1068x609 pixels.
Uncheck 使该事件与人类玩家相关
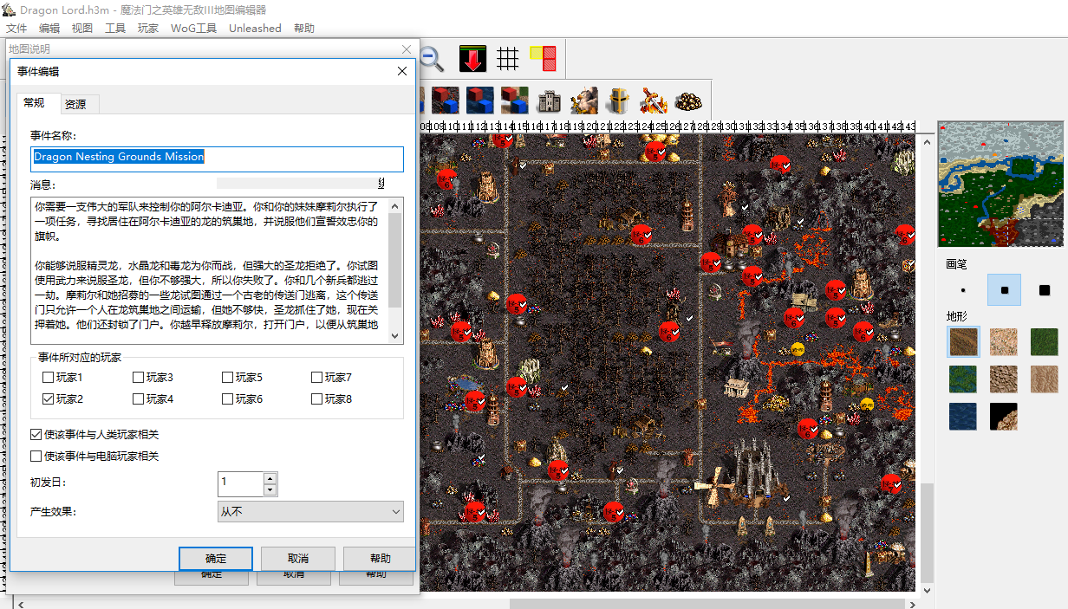36,435
